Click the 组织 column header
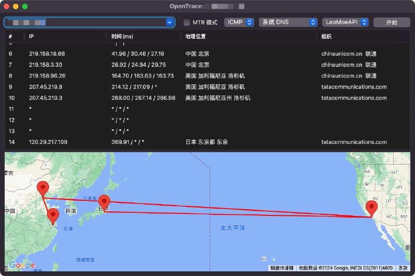The width and height of the screenshot is (415, 276). pos(326,36)
